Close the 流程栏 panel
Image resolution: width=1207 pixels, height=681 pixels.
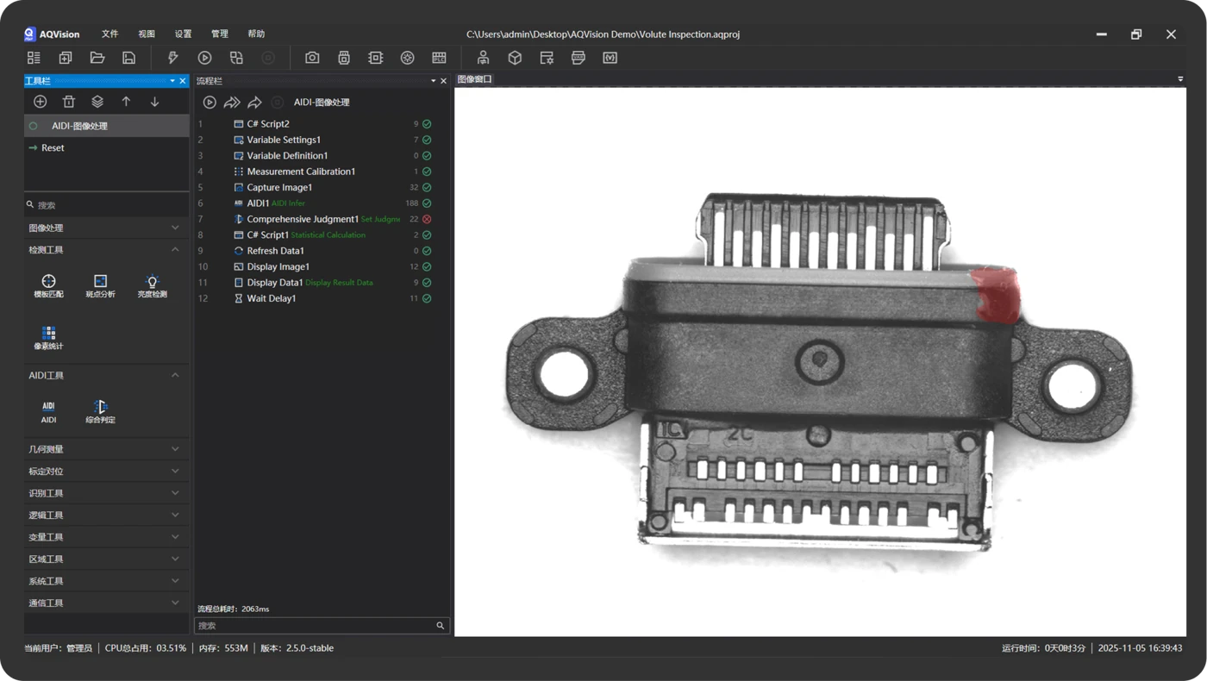pyautogui.click(x=444, y=81)
